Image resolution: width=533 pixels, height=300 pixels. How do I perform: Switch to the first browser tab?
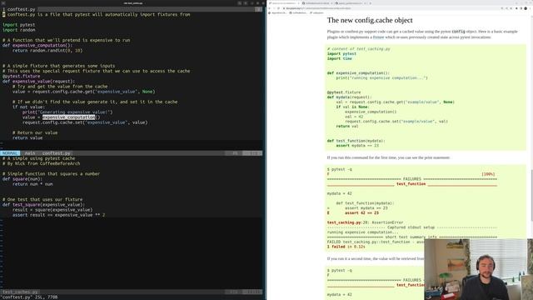tap(284, 3)
